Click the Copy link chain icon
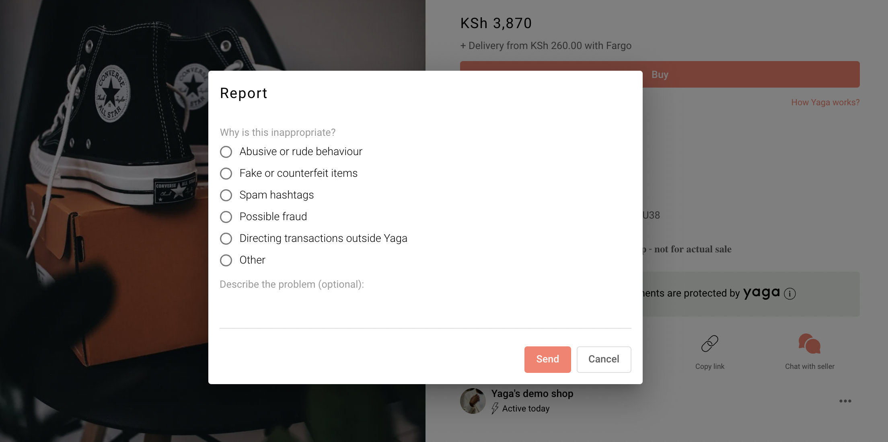 (709, 344)
